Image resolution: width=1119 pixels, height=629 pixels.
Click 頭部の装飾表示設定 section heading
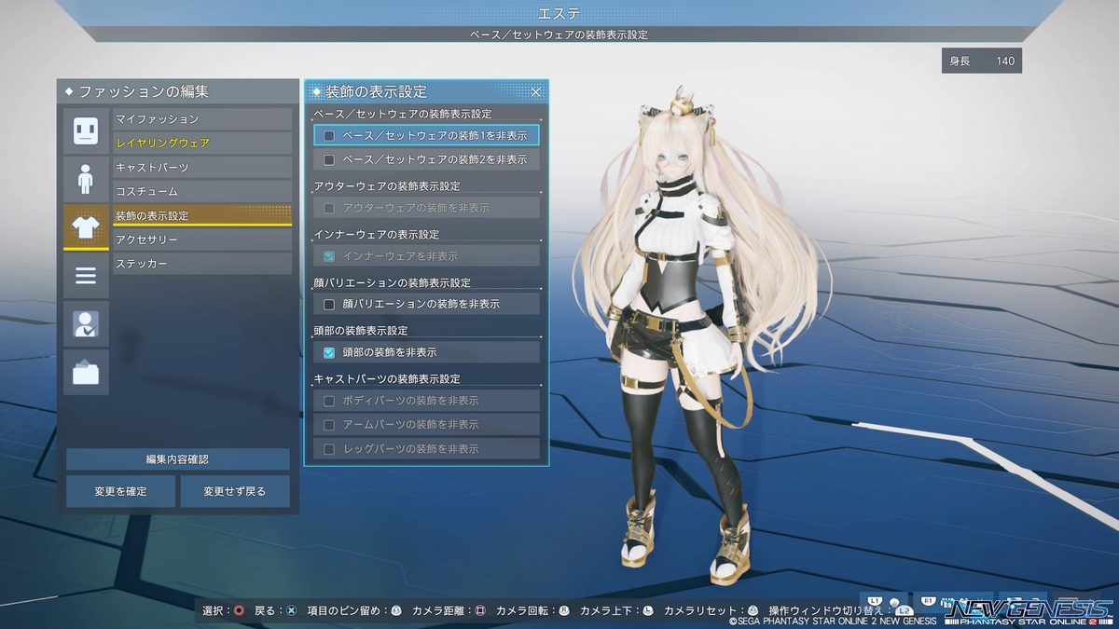(x=361, y=331)
